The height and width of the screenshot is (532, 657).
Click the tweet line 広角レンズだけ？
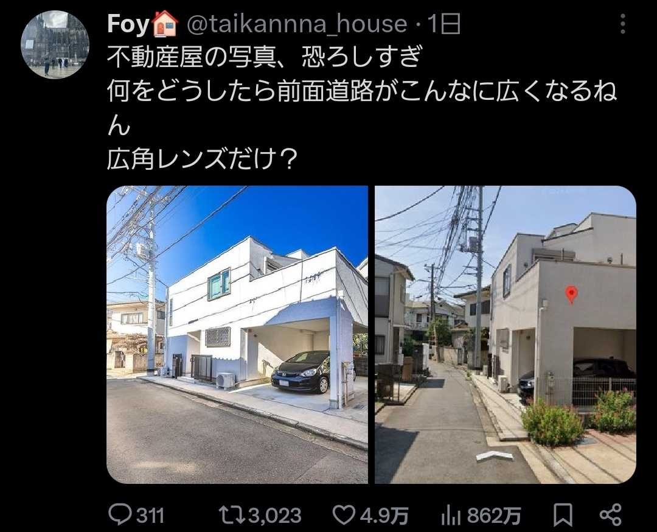(203, 159)
